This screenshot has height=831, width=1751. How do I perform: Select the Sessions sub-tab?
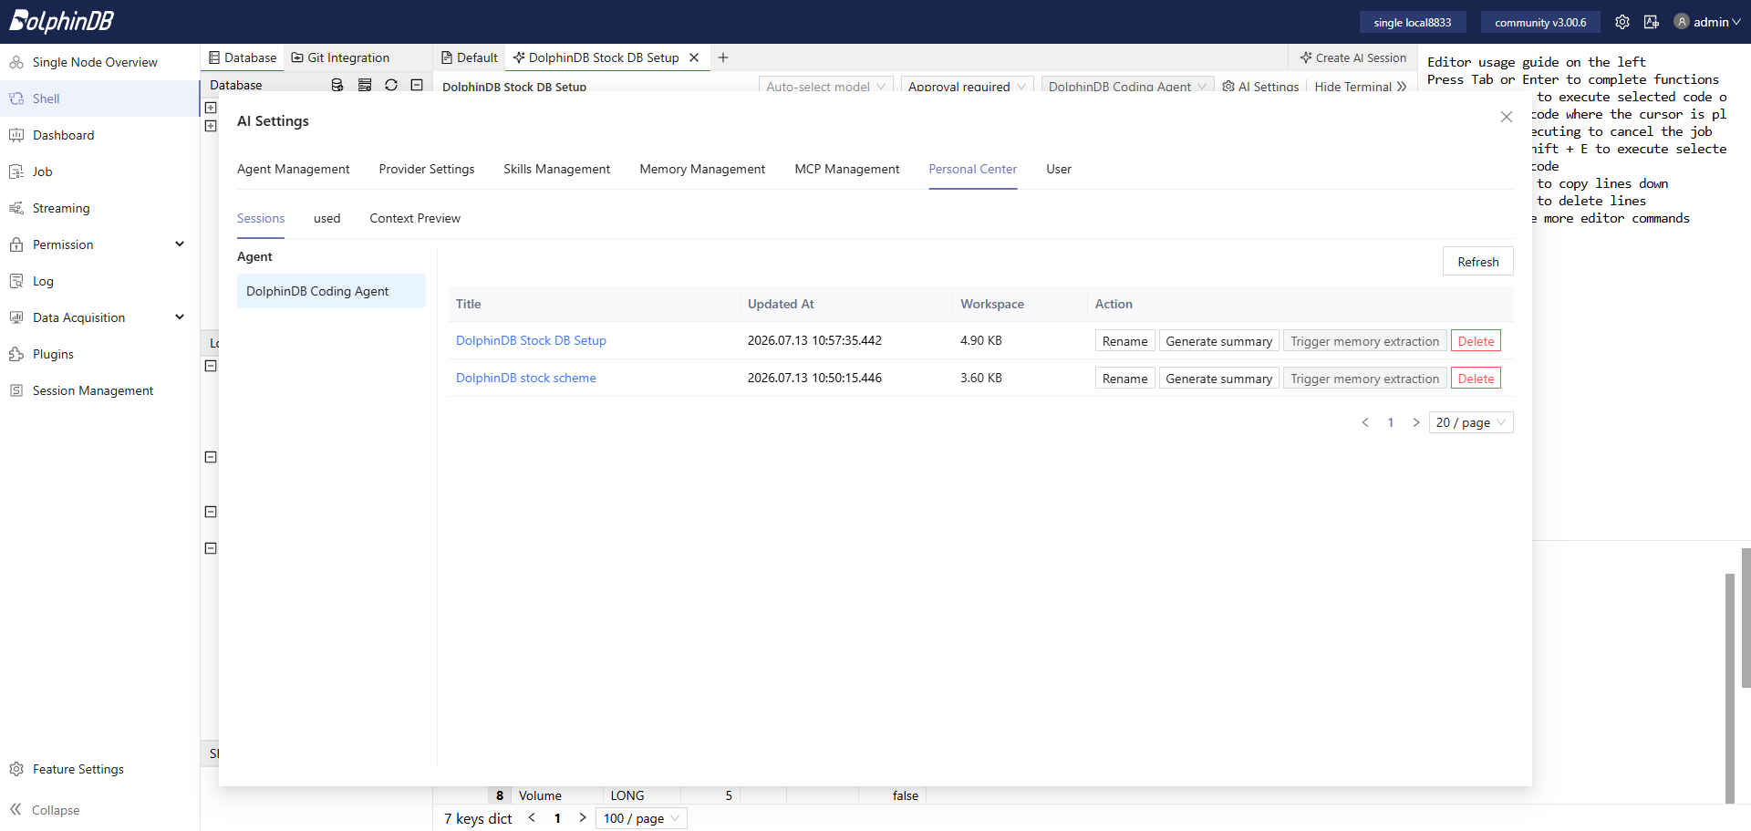261,218
